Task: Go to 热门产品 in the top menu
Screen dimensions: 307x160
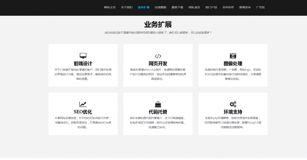Action: point(211,7)
